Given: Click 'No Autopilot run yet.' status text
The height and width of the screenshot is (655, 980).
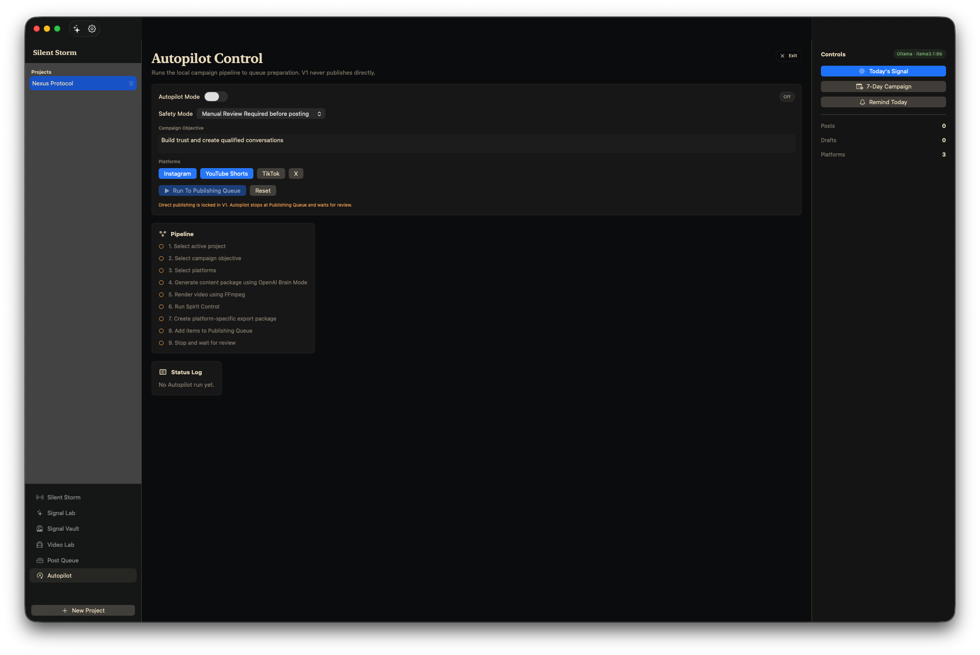Looking at the screenshot, I should [186, 385].
